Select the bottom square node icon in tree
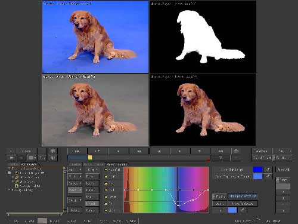The width and height of the screenshot is (298, 224). coord(17,186)
